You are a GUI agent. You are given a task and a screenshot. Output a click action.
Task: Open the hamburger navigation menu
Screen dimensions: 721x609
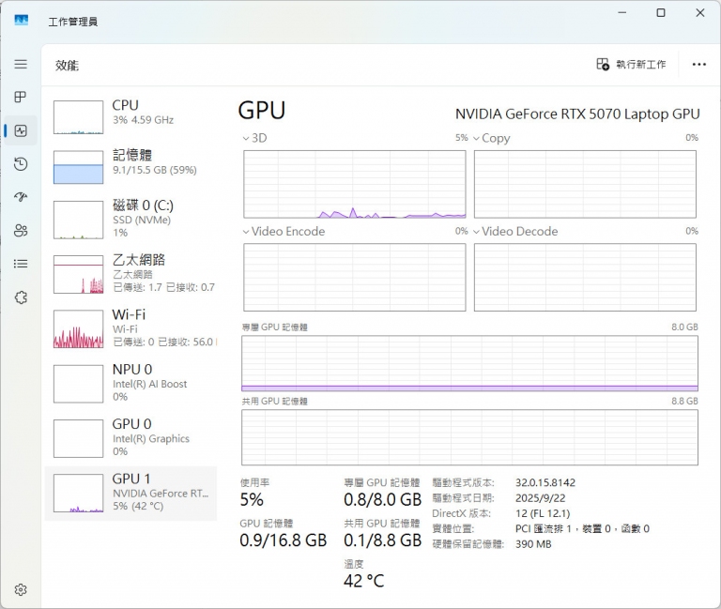click(x=21, y=64)
